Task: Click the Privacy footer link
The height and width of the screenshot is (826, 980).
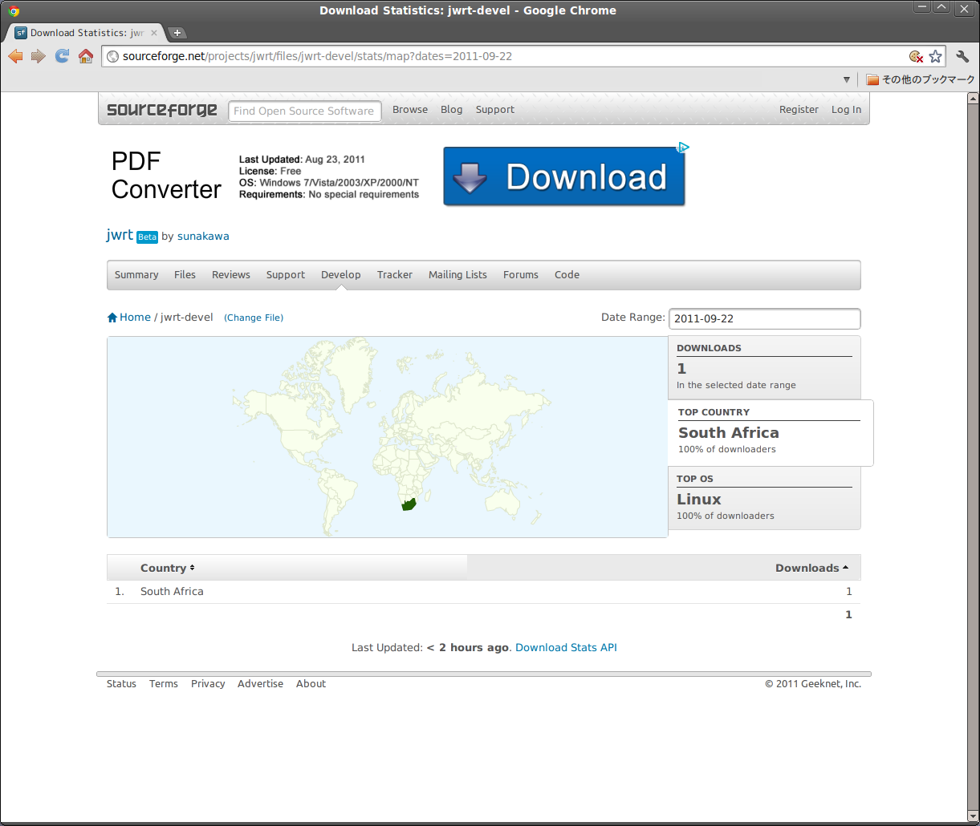Action: (x=208, y=684)
